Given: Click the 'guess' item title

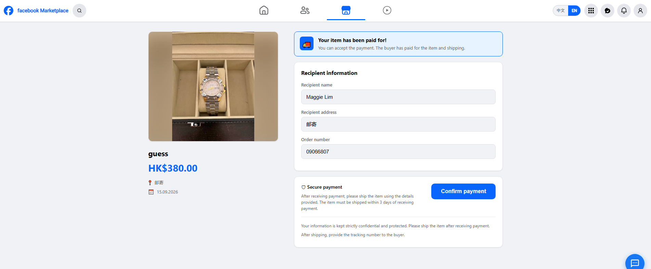Looking at the screenshot, I should 158,154.
